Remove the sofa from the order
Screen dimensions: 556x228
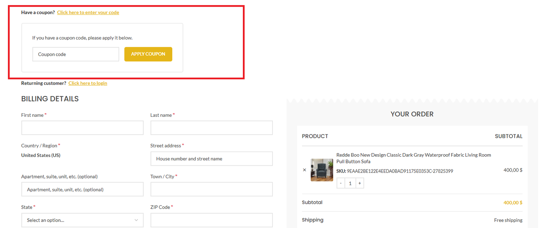pos(304,170)
